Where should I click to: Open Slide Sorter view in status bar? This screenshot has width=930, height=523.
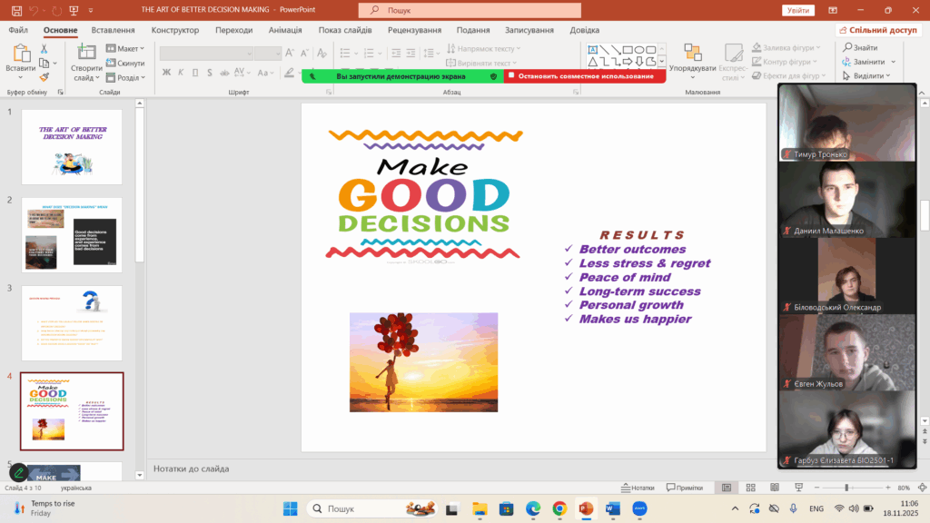click(750, 488)
